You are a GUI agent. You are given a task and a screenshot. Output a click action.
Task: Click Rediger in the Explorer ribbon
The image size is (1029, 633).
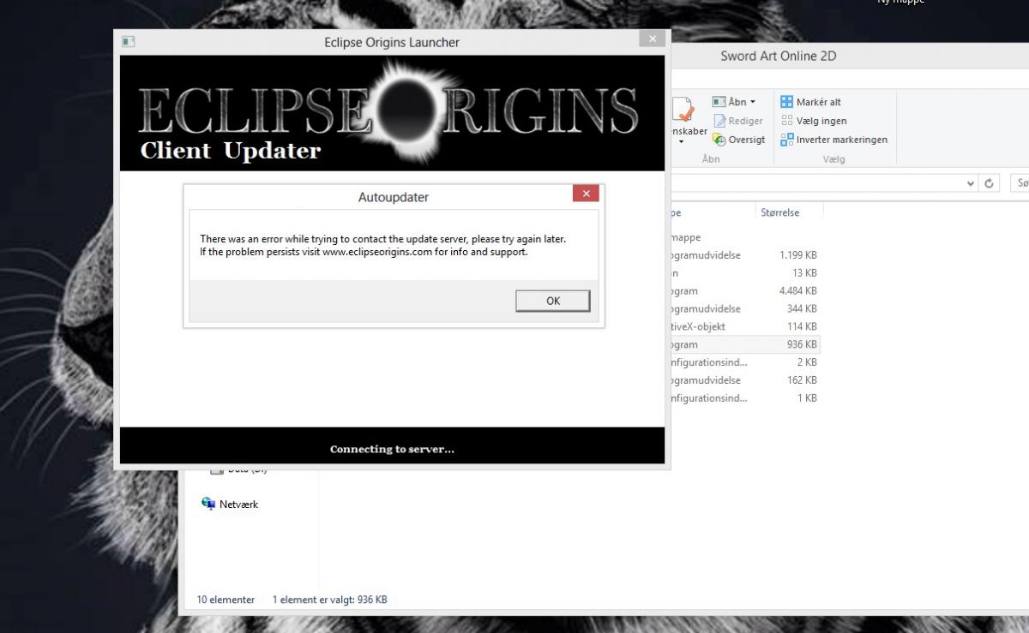pos(738,121)
